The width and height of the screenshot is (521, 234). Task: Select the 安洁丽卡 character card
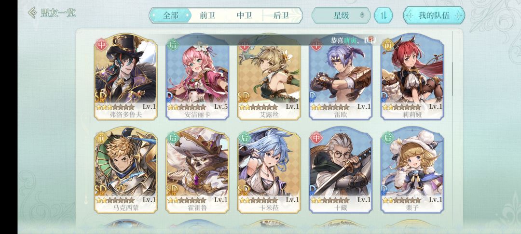(197, 77)
